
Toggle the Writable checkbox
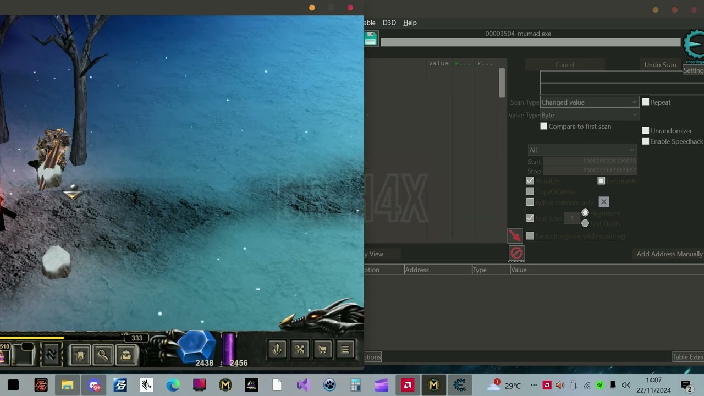530,180
